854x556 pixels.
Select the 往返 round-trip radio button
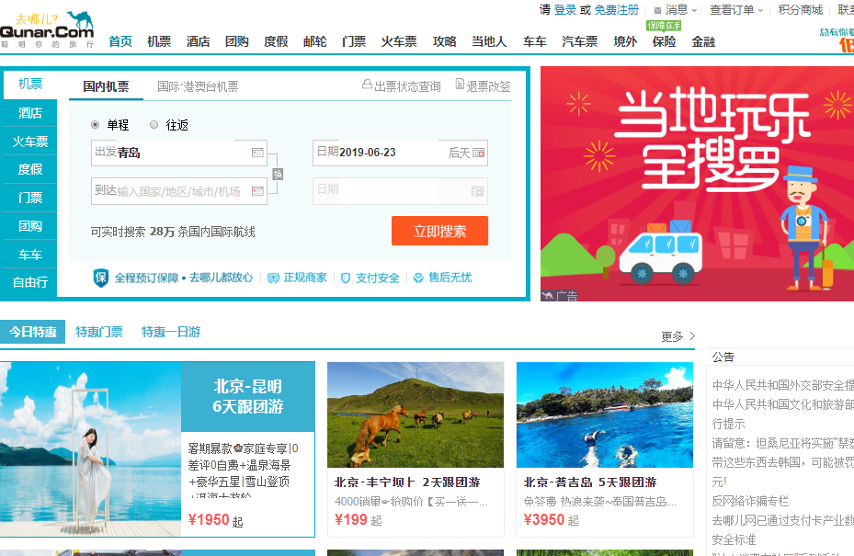(x=154, y=125)
